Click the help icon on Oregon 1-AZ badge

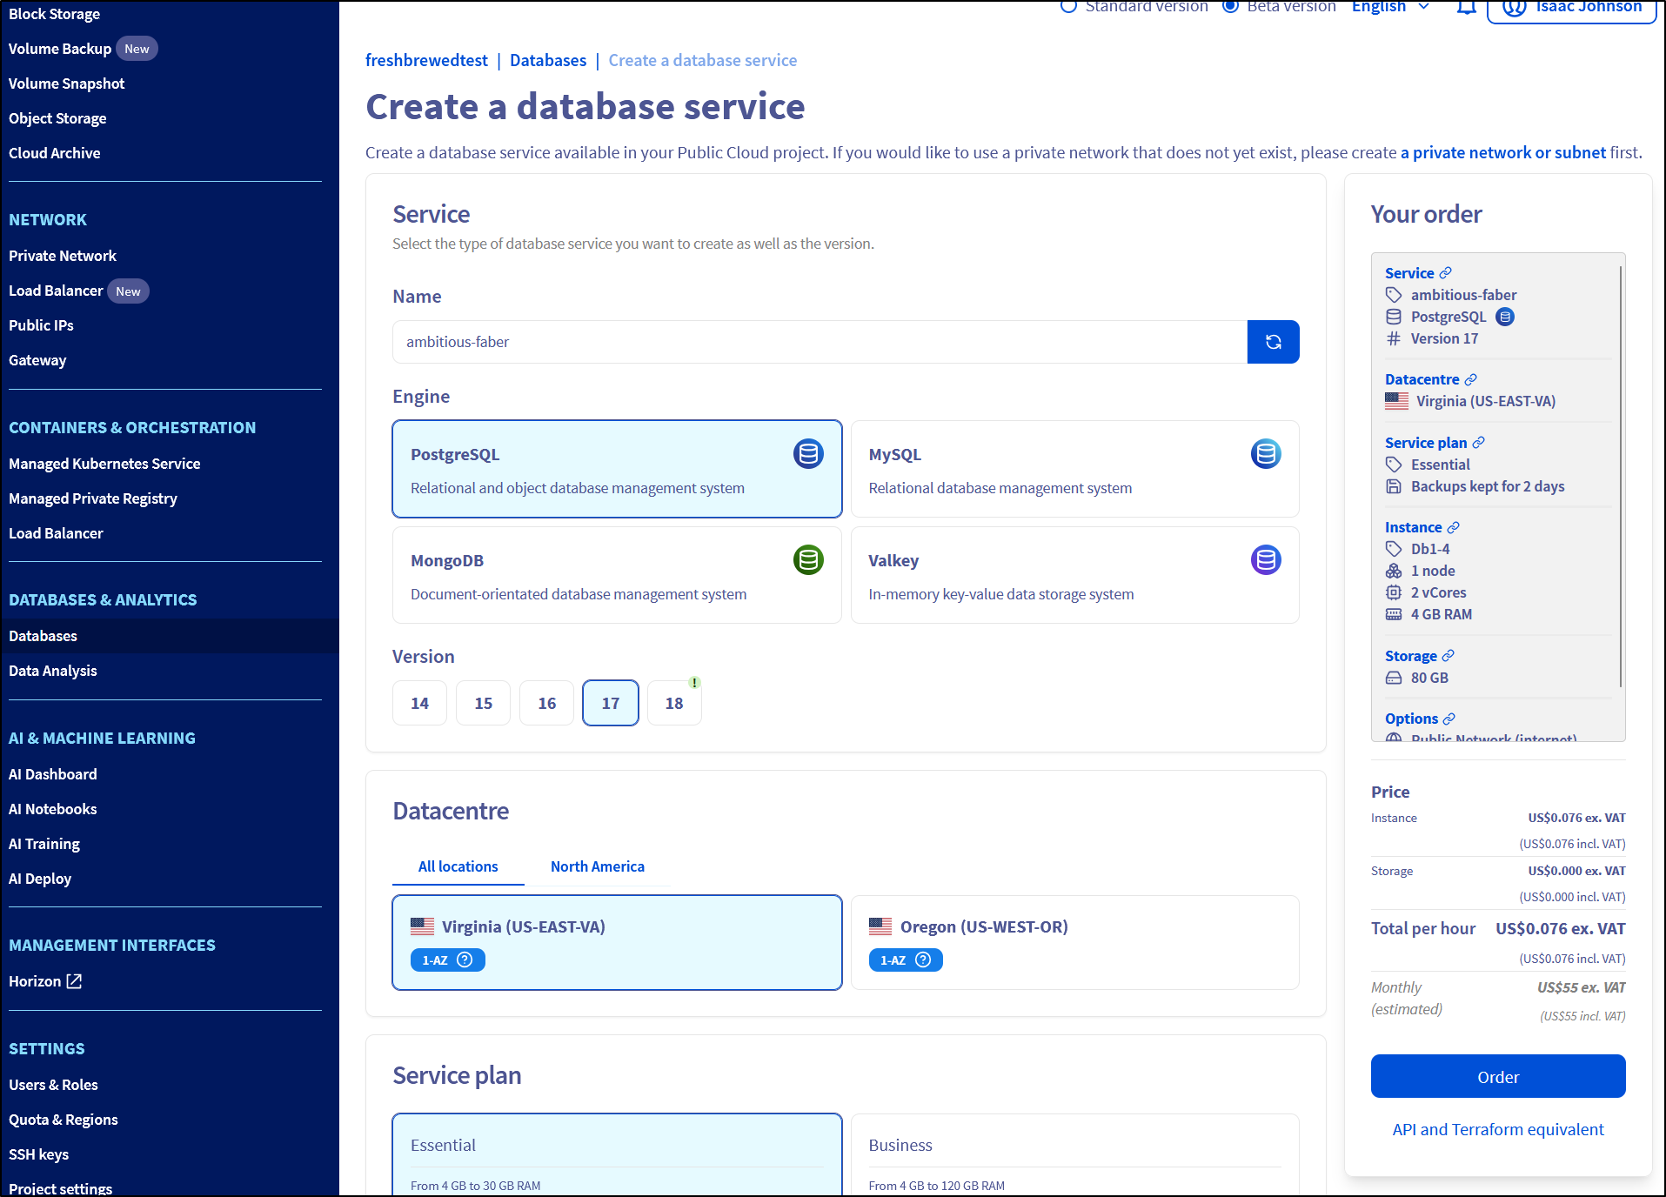pyautogui.click(x=923, y=960)
